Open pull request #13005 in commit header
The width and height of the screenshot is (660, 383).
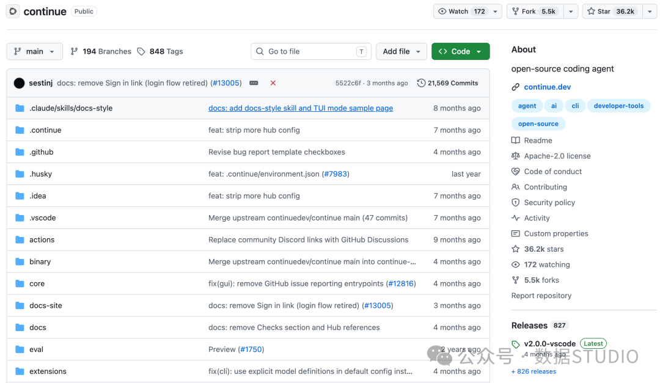(227, 83)
